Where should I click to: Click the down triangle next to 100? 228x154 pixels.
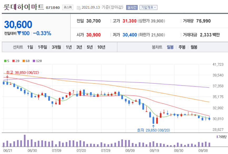point(19,33)
